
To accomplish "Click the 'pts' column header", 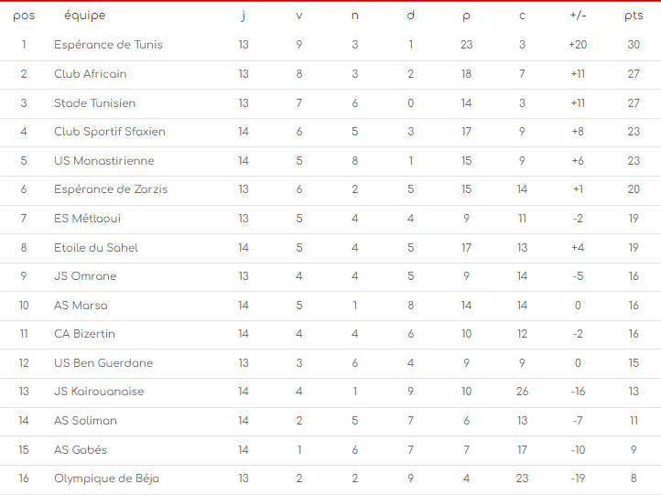I will pyautogui.click(x=634, y=16).
